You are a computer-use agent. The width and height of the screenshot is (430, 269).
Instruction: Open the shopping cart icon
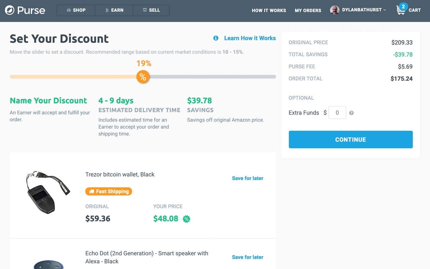401,10
